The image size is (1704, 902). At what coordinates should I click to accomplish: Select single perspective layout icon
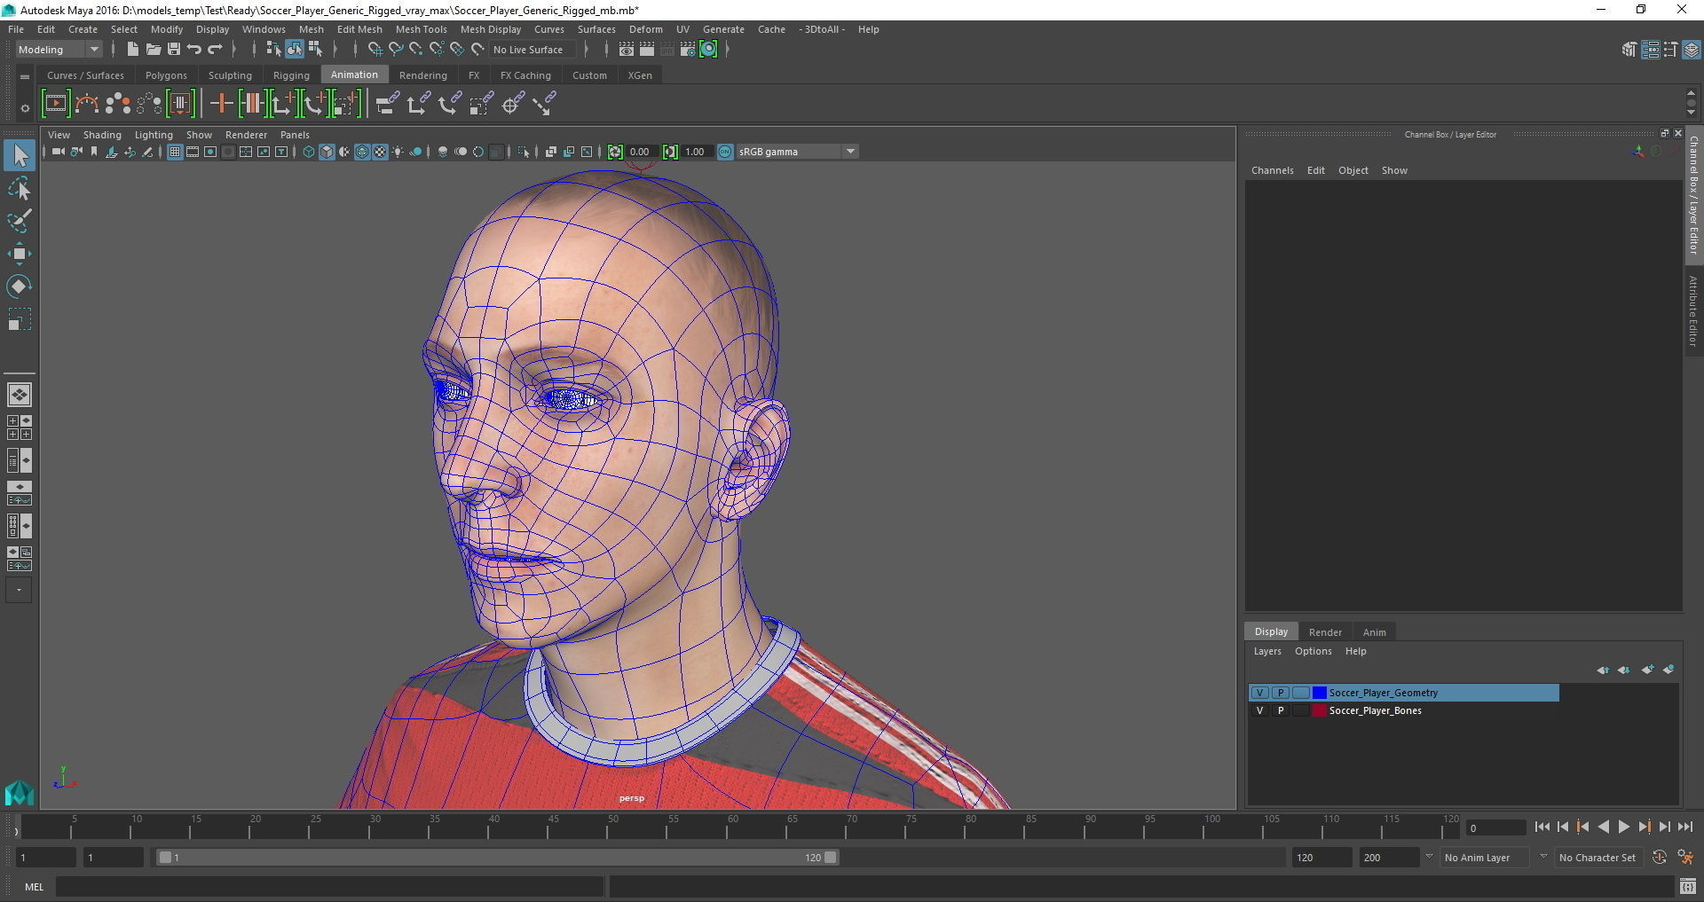coord(20,395)
